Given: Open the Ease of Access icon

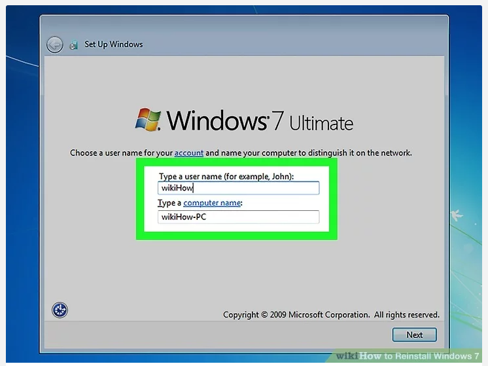Looking at the screenshot, I should pos(60,310).
